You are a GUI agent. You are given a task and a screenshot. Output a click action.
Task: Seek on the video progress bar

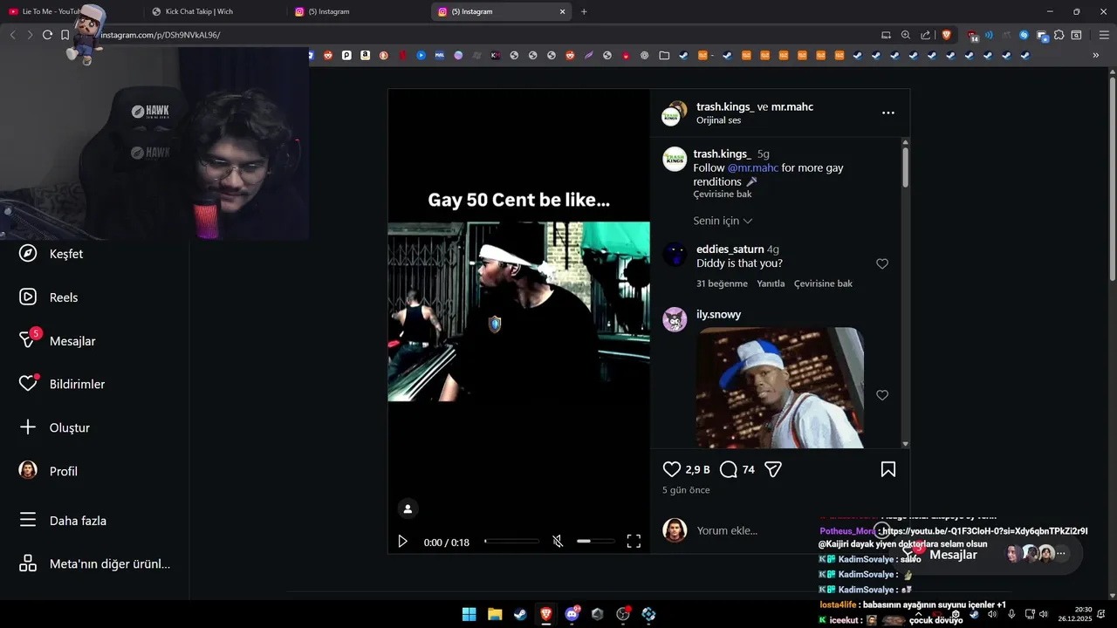pyautogui.click(x=512, y=542)
